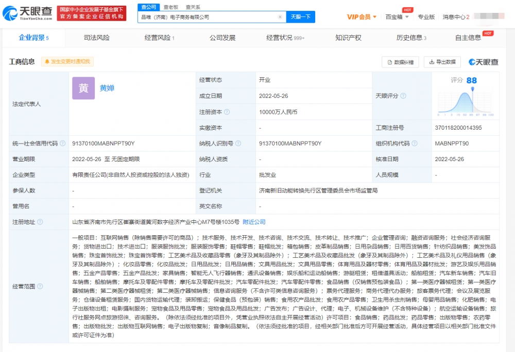Click the 导出数据 button
515x352 pixels.
442,62
